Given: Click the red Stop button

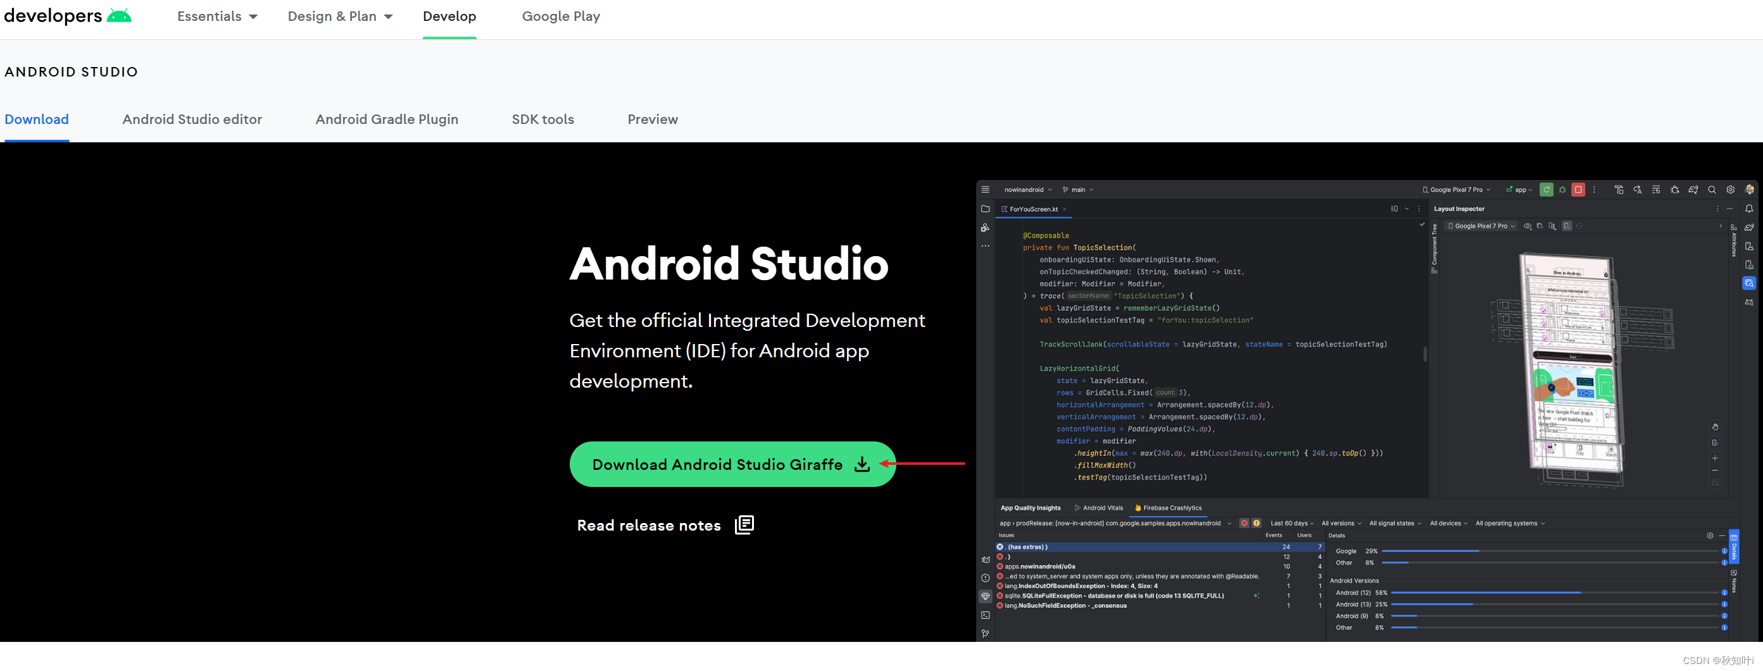Looking at the screenshot, I should tap(1578, 190).
